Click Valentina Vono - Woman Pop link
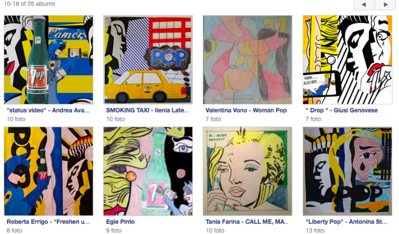 (246, 110)
